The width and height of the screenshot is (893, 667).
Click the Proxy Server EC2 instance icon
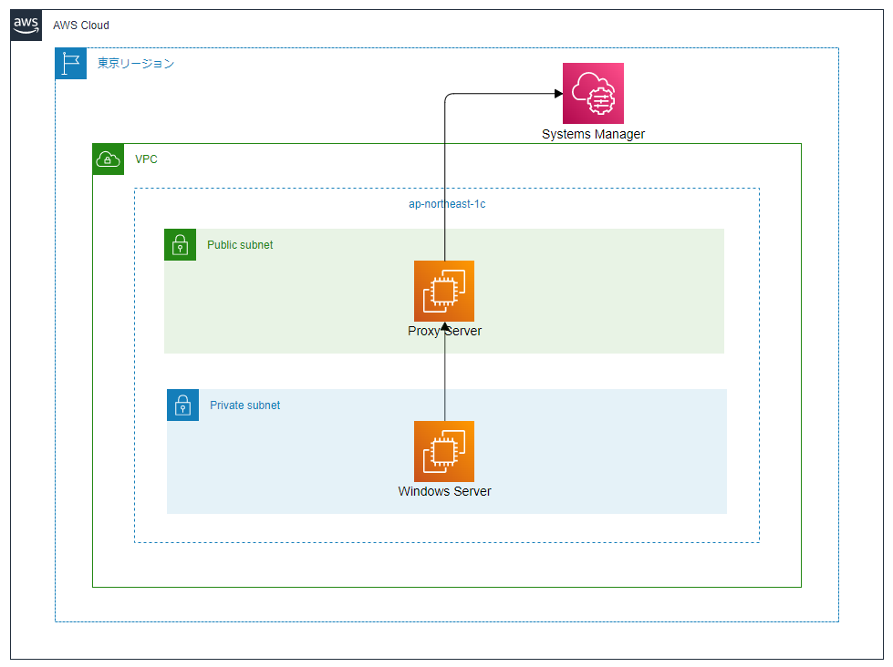[444, 291]
